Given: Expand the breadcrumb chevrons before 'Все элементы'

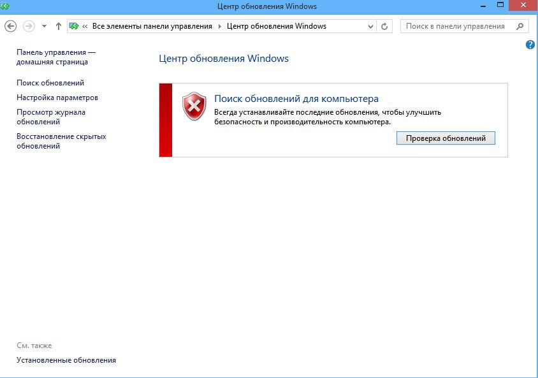Looking at the screenshot, I should [x=85, y=26].
